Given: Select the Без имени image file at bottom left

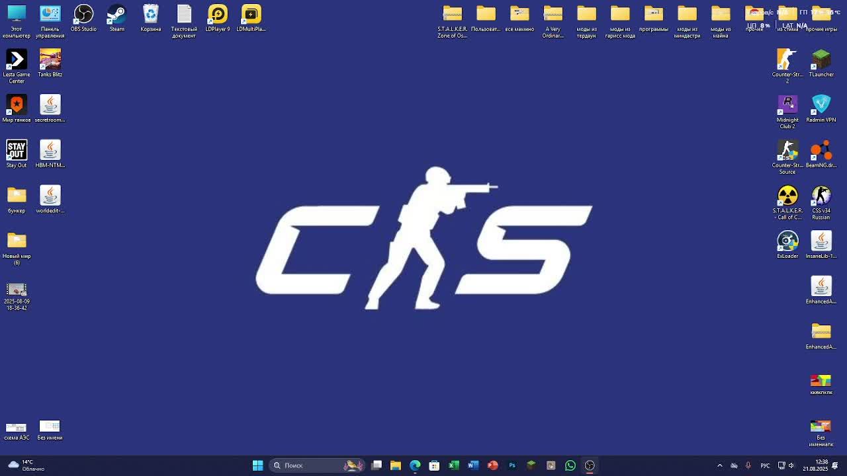Looking at the screenshot, I should [x=50, y=430].
